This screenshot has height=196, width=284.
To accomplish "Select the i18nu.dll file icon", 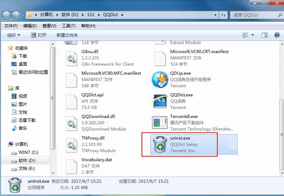I will click(71, 58).
